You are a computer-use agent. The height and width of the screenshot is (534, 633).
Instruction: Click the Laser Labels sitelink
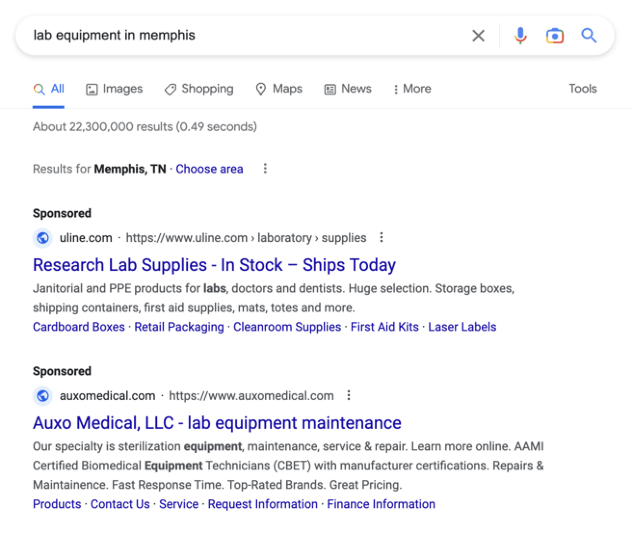tap(462, 327)
